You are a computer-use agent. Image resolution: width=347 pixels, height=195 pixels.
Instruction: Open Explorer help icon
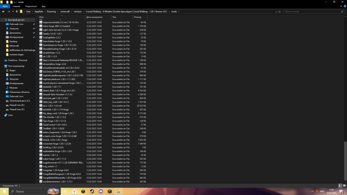click(345, 6)
